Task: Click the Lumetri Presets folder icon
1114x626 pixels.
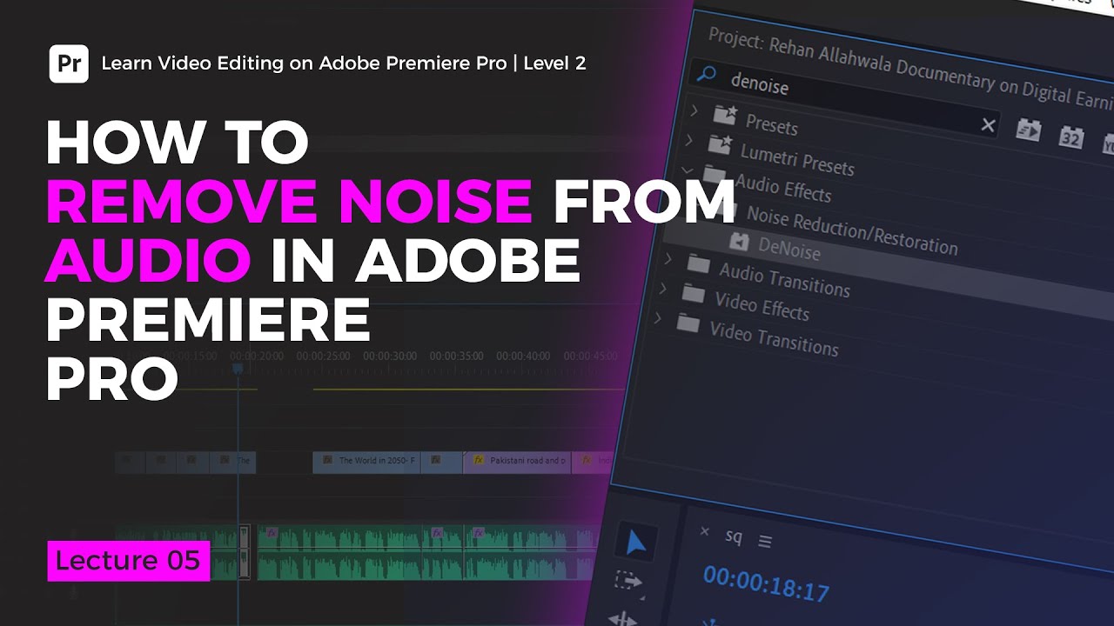Action: pyautogui.click(x=720, y=144)
